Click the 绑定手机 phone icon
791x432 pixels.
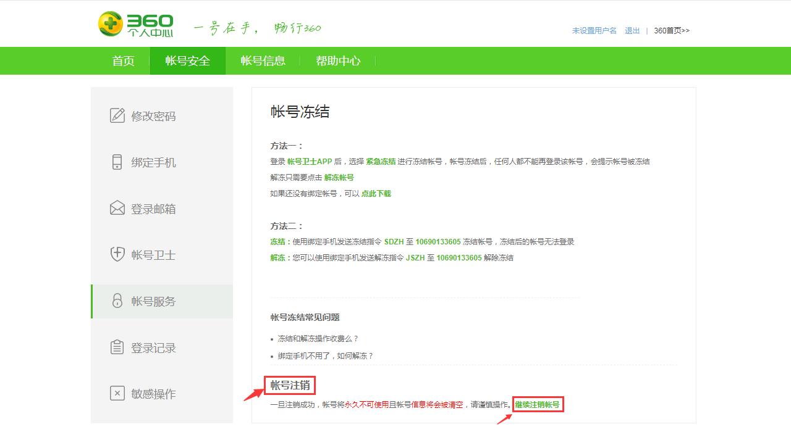117,162
